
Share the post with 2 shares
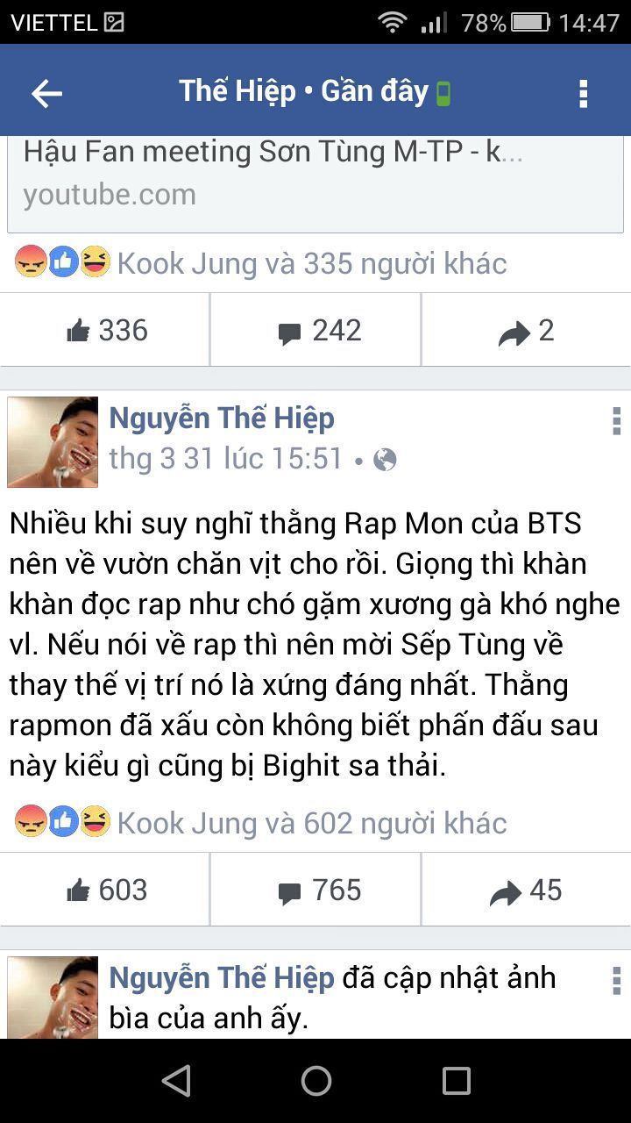click(x=526, y=331)
